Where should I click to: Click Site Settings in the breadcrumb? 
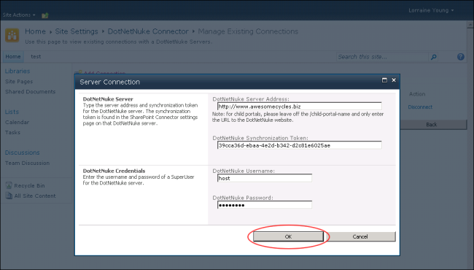[77, 31]
